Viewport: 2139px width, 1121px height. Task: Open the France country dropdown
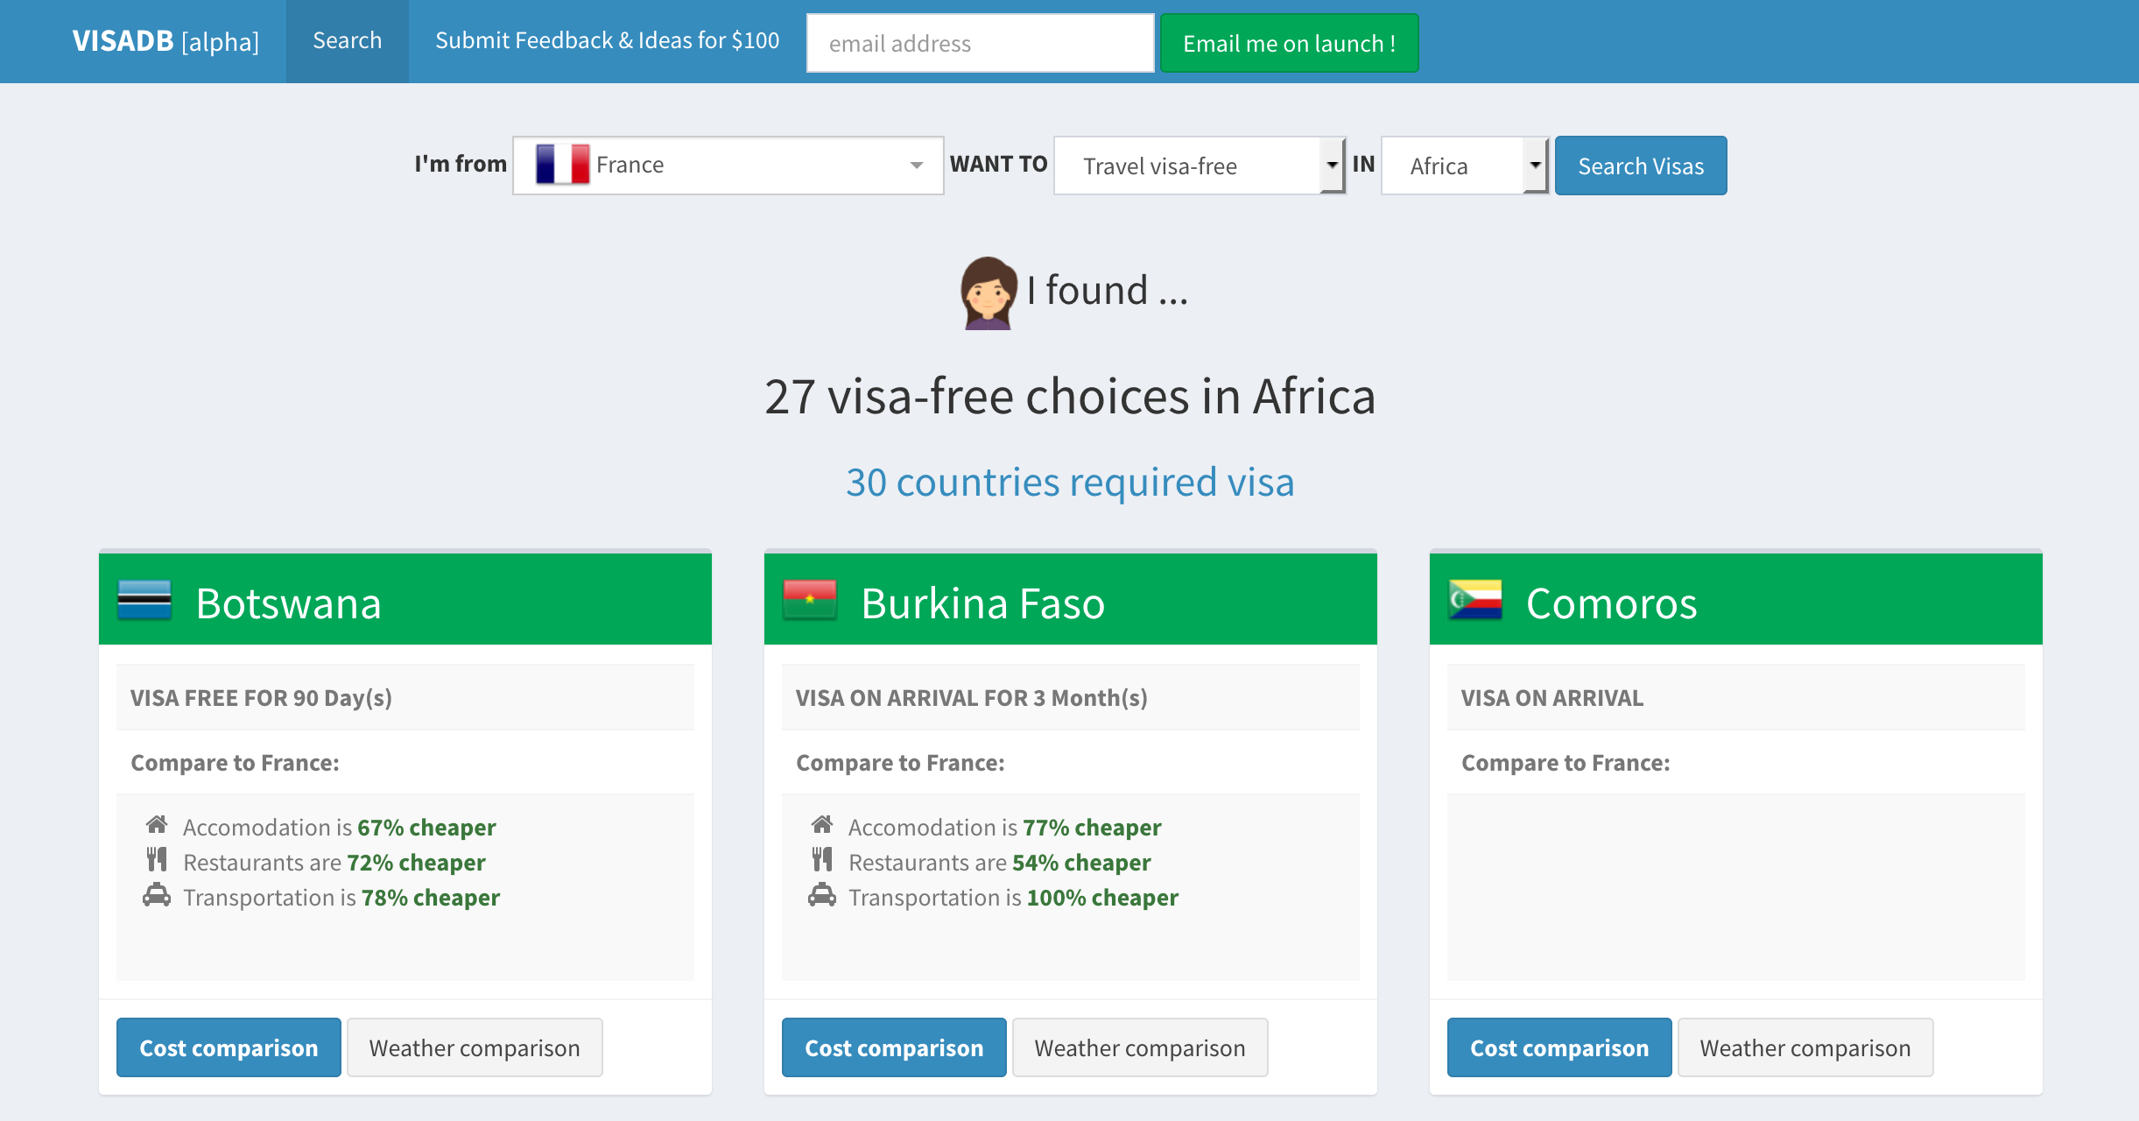(x=728, y=166)
